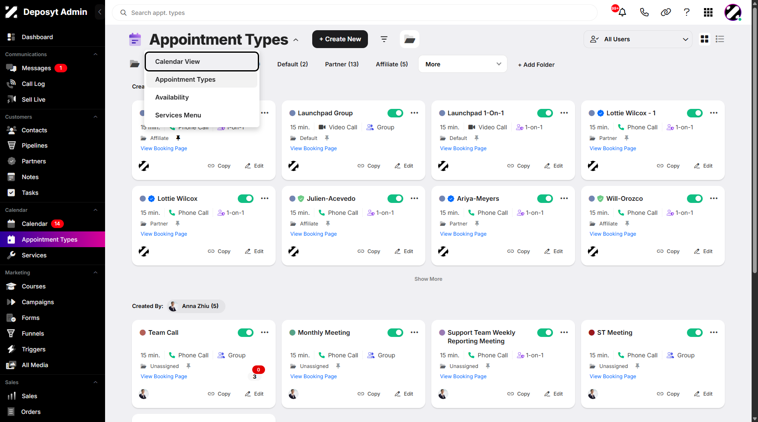Collapse the Marketing sidebar section
This screenshot has width=758, height=422.
click(95, 273)
